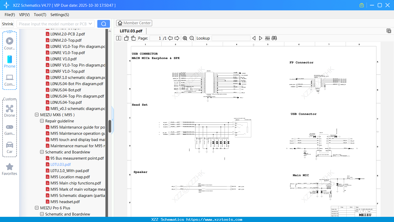The height and width of the screenshot is (222, 394).
Task: Open L0TU.1.0_With pad.pdf
Action: pyautogui.click(x=70, y=171)
